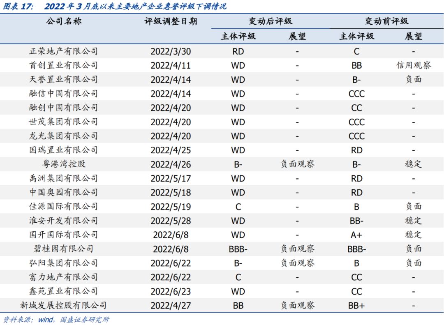The height and width of the screenshot is (325, 444).
Task: Select company name '弘阳集团有限公司'
Action: pyautogui.click(x=63, y=263)
